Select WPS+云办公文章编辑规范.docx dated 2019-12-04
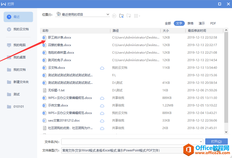This screenshot has height=158, width=232. (x=70, y=113)
